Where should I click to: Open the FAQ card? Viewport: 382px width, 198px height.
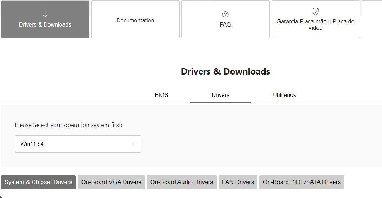click(225, 20)
